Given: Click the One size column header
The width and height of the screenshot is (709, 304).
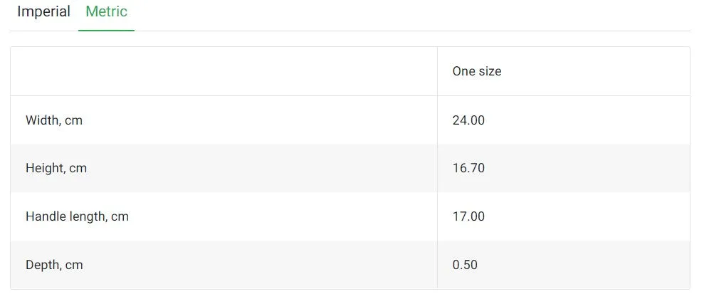Looking at the screenshot, I should pyautogui.click(x=477, y=71).
